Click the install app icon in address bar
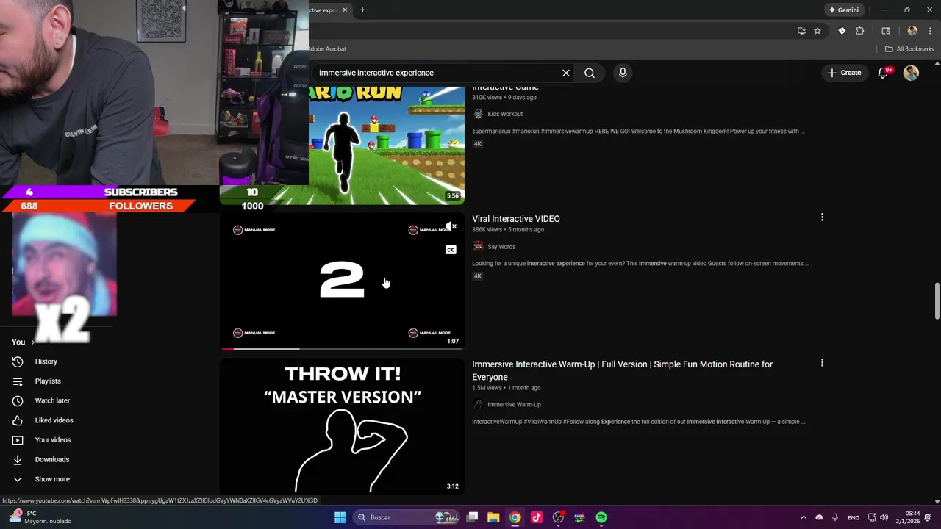 (x=801, y=31)
